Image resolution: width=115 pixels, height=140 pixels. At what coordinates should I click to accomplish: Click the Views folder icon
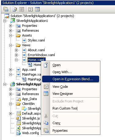pos(18,45)
